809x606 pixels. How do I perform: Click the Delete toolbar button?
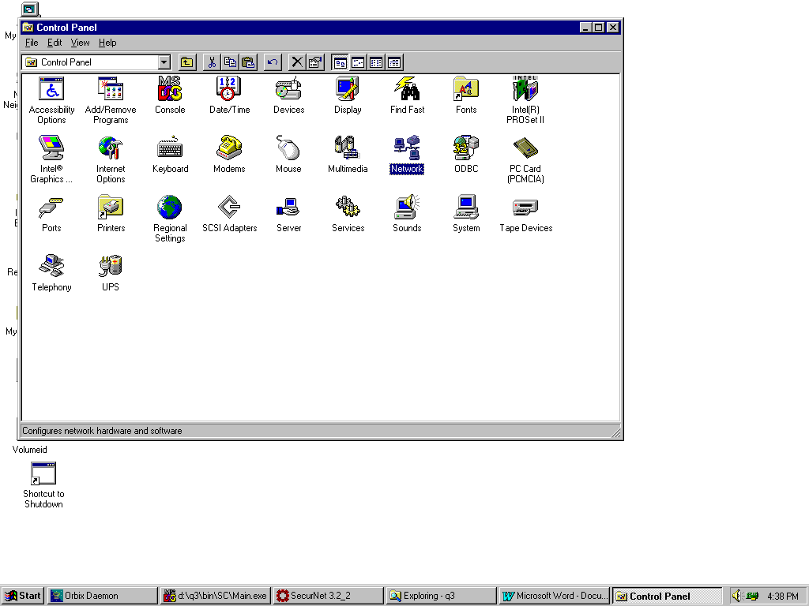(297, 62)
